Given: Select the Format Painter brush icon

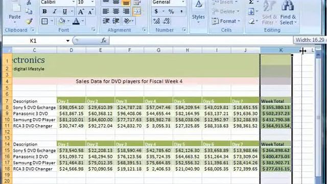Looking at the screenshot, I should click(29, 21).
